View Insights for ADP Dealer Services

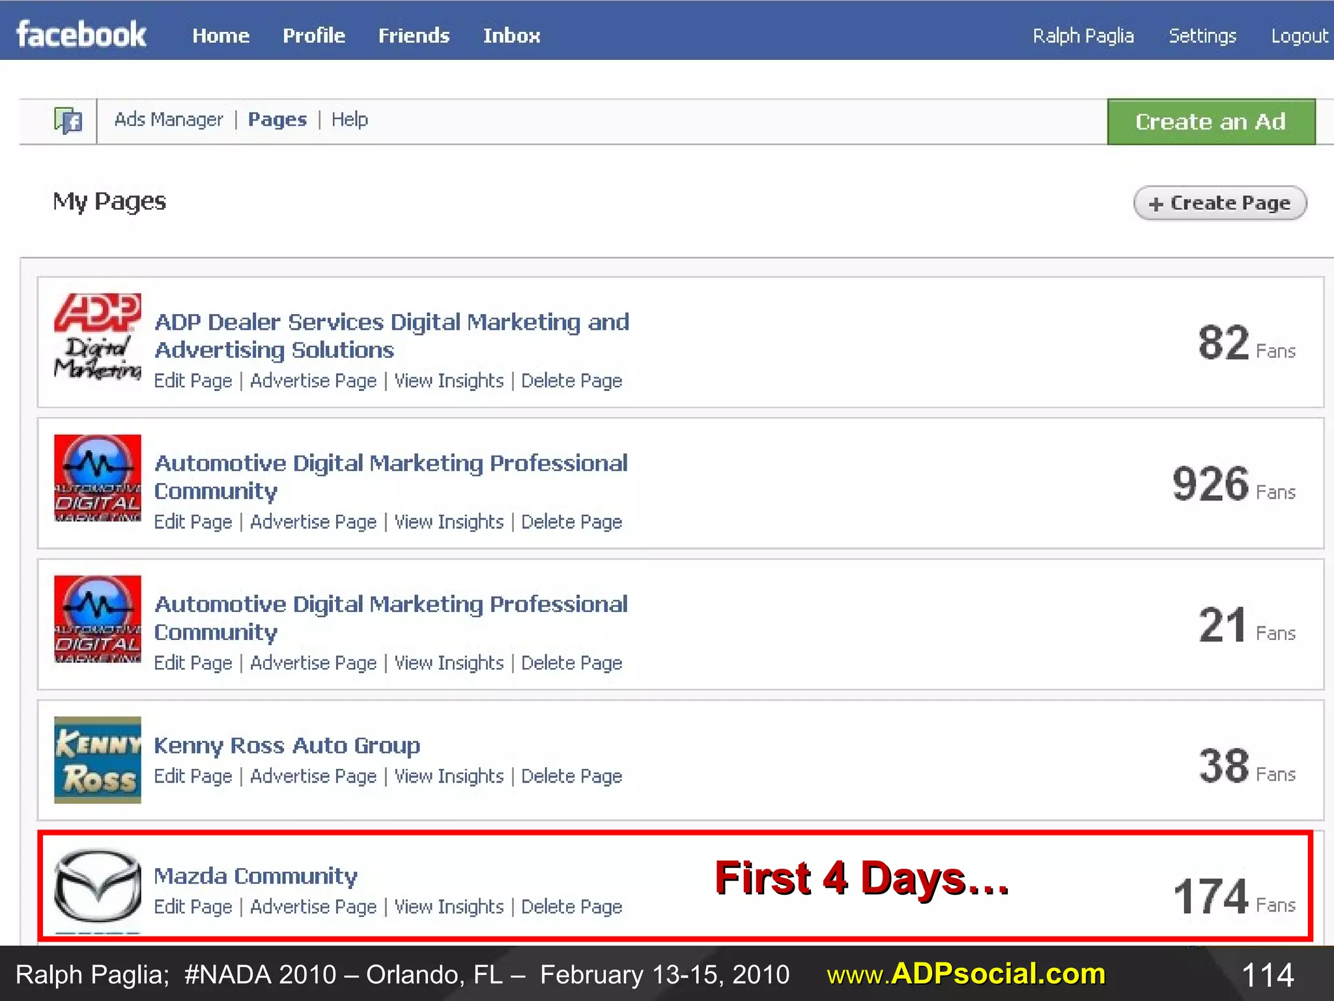pos(449,381)
